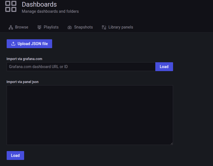This screenshot has height=166, width=213.
Task: Click the Dashboards grid icon
Action: click(11, 6)
